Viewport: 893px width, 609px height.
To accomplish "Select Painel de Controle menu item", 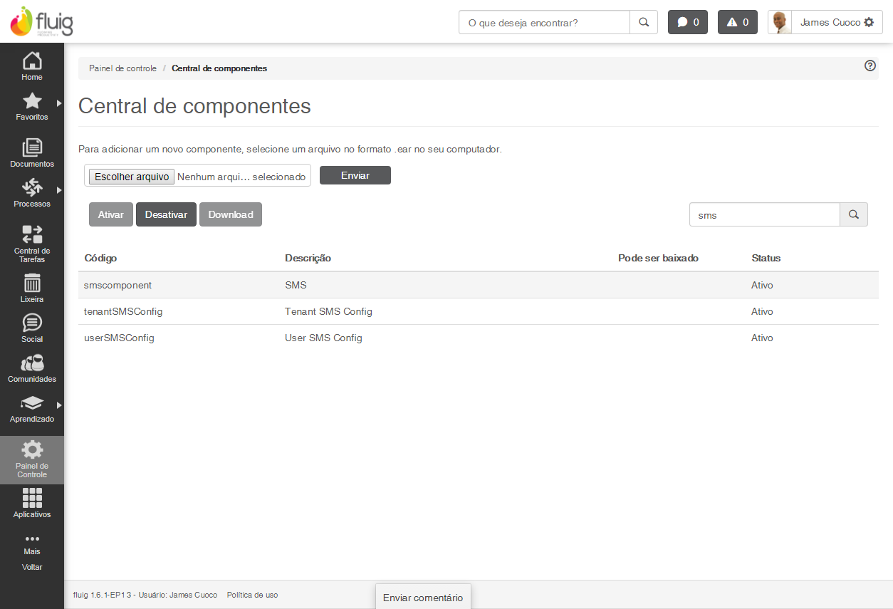I will (x=32, y=459).
